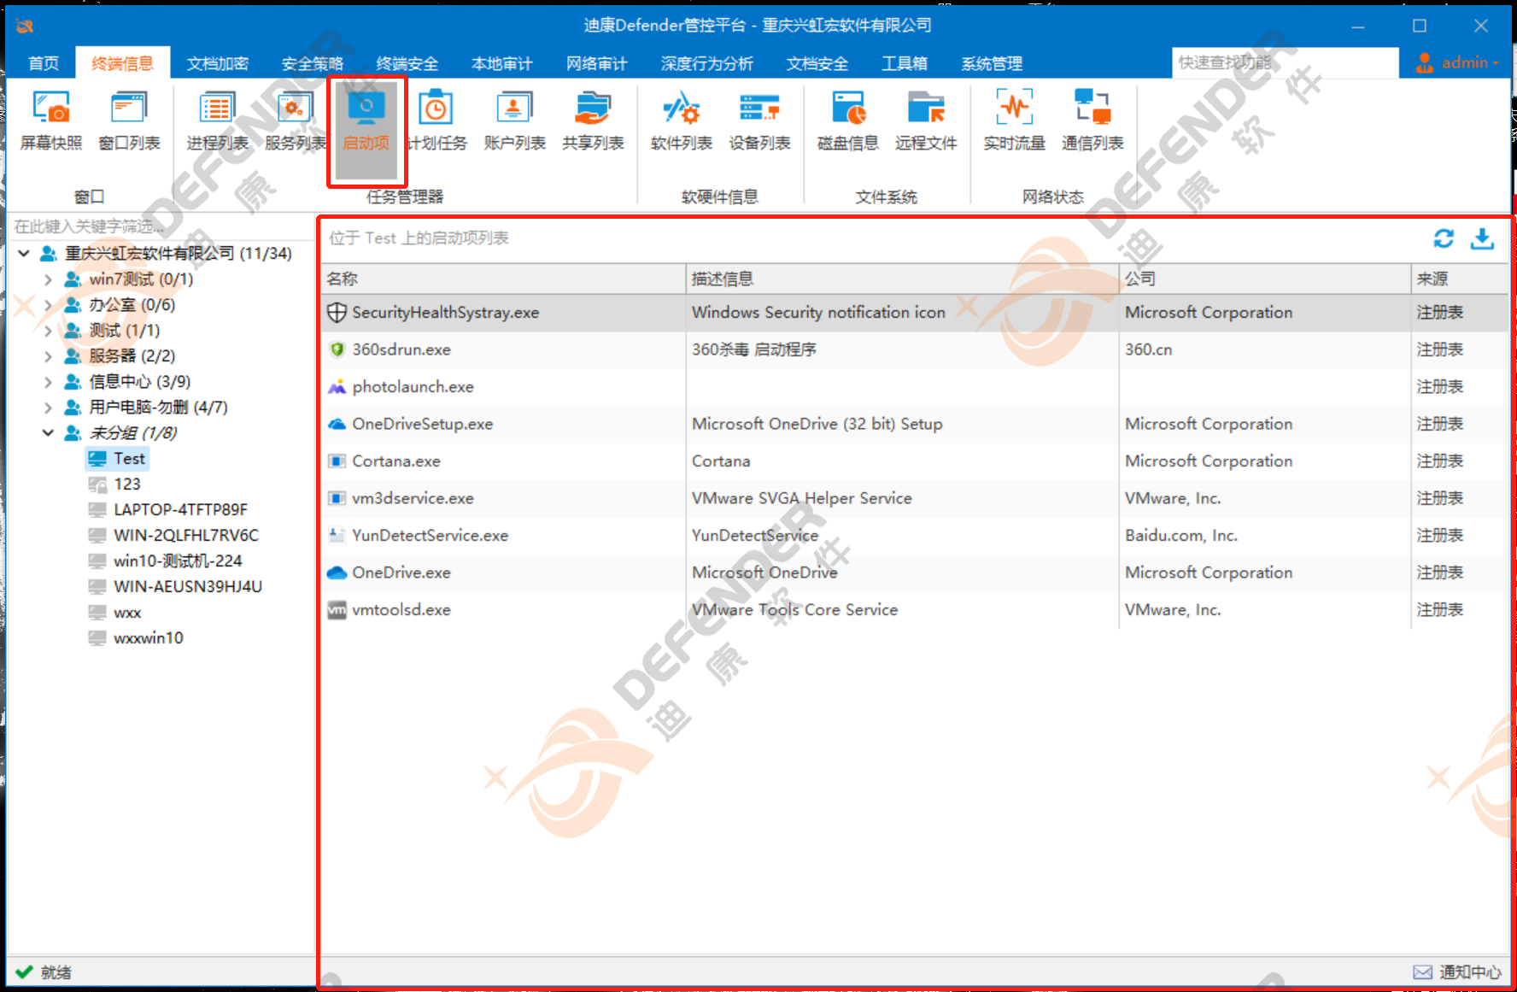Select the photolaunch.exe row
1517x992 pixels.
tap(915, 387)
